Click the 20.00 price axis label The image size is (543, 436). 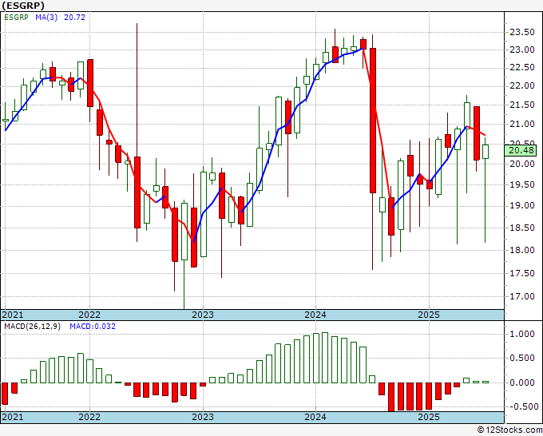pos(522,164)
